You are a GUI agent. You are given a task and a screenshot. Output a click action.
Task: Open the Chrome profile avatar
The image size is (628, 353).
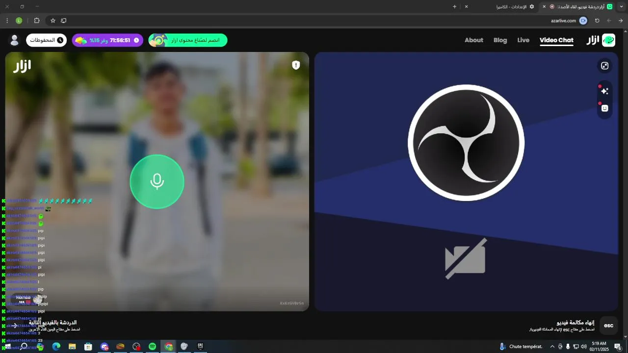tap(19, 21)
